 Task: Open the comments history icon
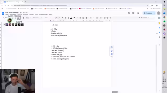point(133,13)
